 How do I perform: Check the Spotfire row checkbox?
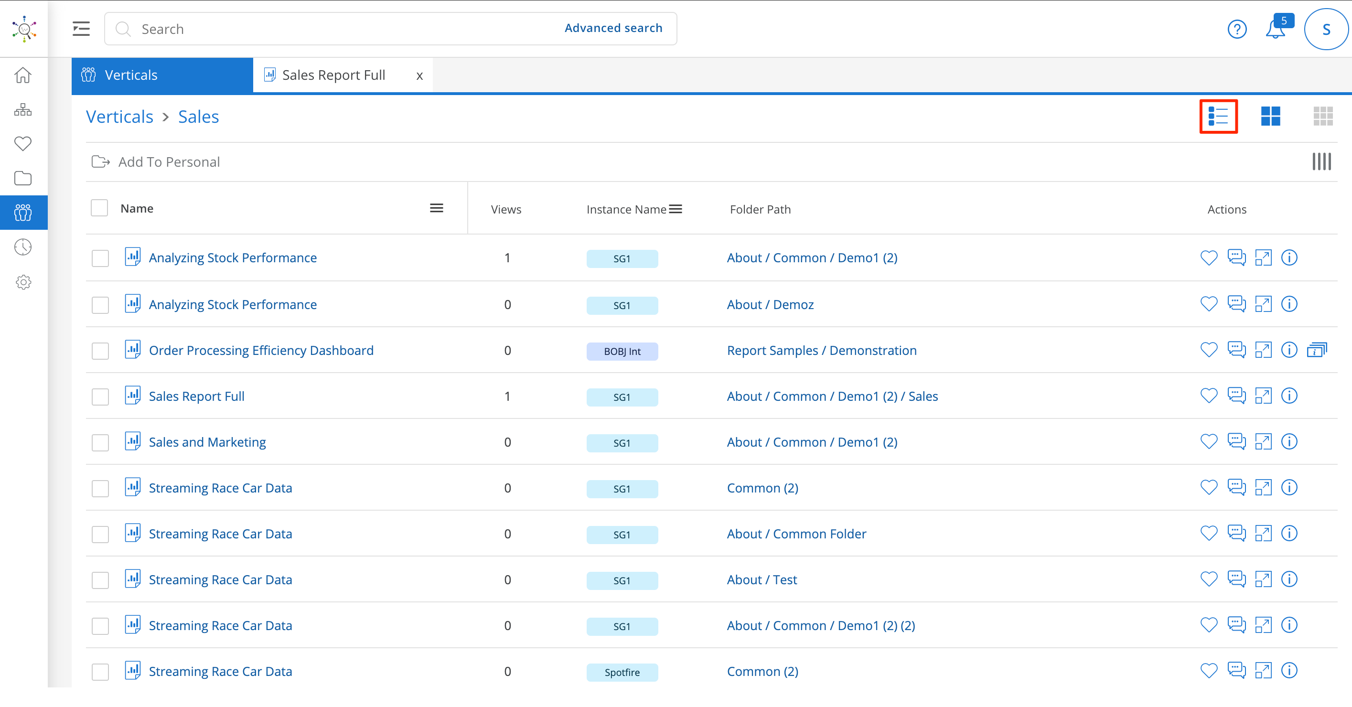pos(100,672)
